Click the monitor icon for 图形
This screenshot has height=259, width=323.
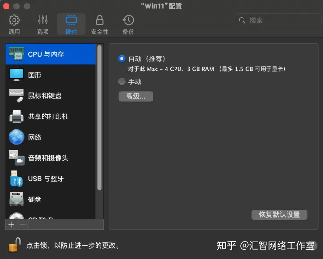(17, 75)
